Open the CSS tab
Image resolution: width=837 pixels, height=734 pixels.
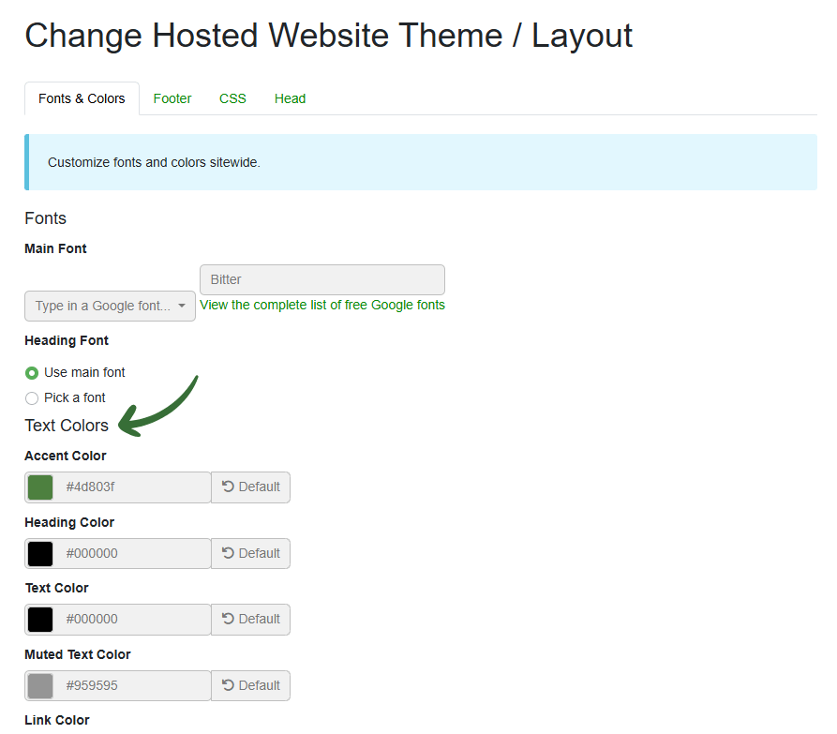232,98
